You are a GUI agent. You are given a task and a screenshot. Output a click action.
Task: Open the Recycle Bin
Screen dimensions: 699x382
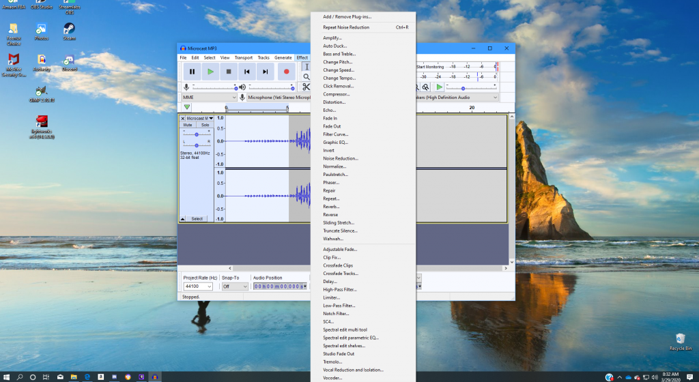click(681, 342)
